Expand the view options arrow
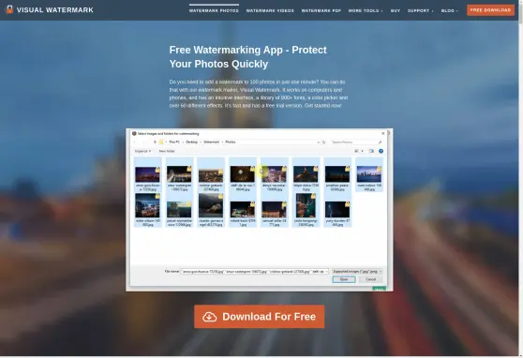523x358 pixels. pos(362,151)
